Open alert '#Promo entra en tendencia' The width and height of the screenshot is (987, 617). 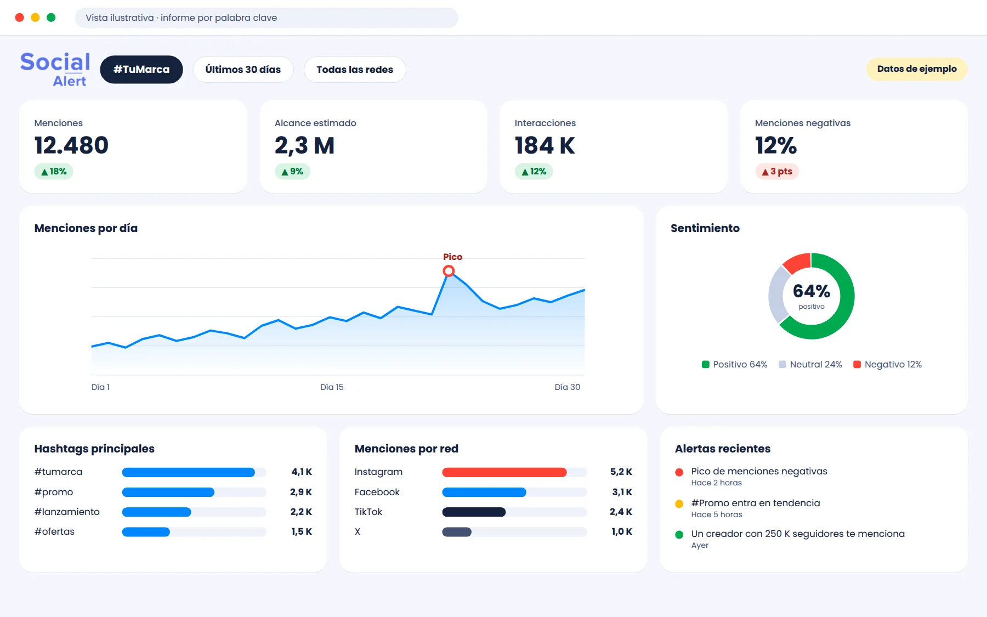tap(756, 503)
